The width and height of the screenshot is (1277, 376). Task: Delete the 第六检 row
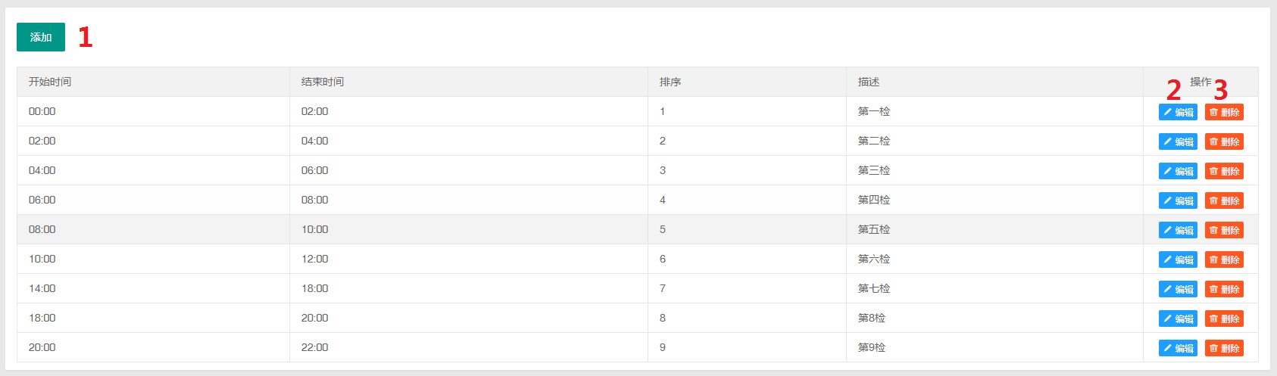click(1224, 259)
